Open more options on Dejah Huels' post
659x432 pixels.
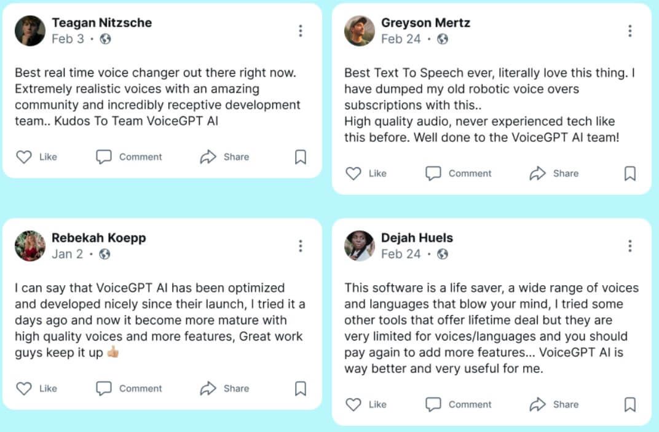(x=630, y=246)
